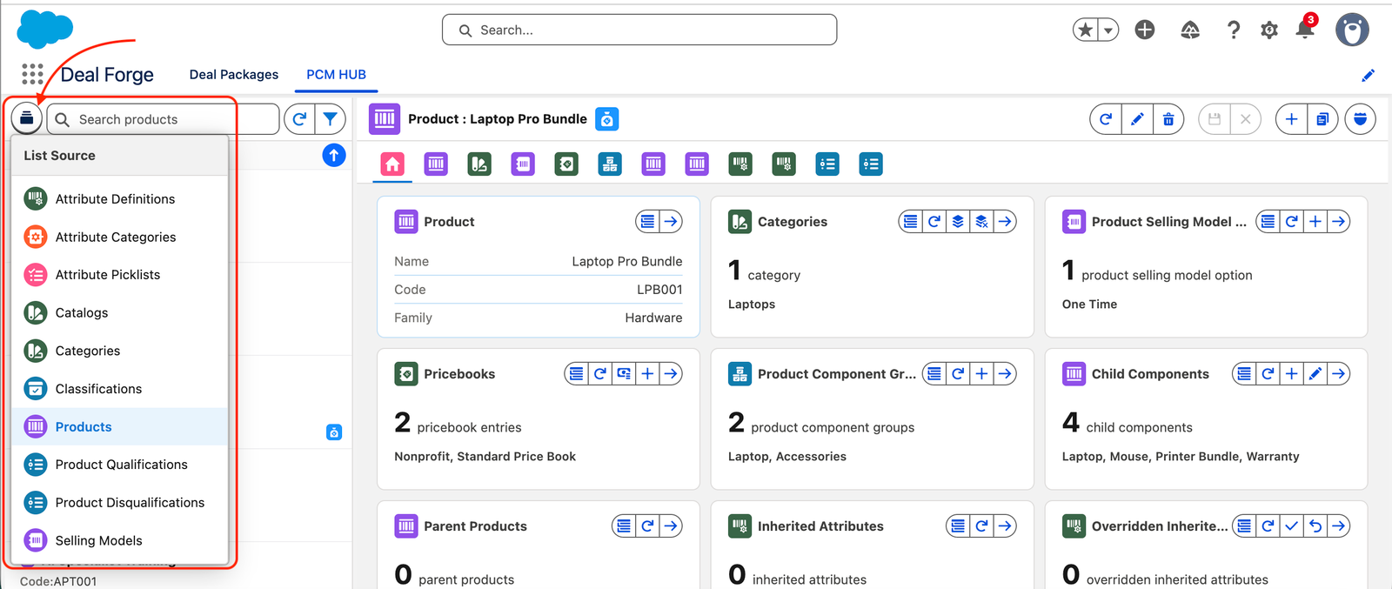View notifications bell
The width and height of the screenshot is (1392, 589).
coord(1305,30)
